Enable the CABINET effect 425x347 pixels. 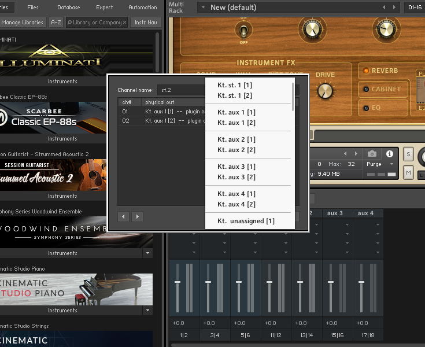click(x=366, y=89)
